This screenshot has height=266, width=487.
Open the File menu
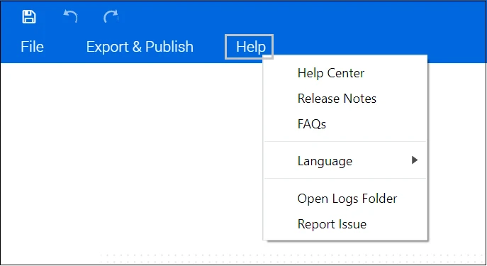click(32, 47)
